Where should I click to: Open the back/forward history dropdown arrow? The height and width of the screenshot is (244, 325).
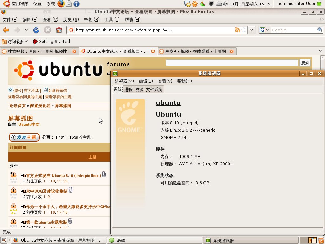pos(27,30)
